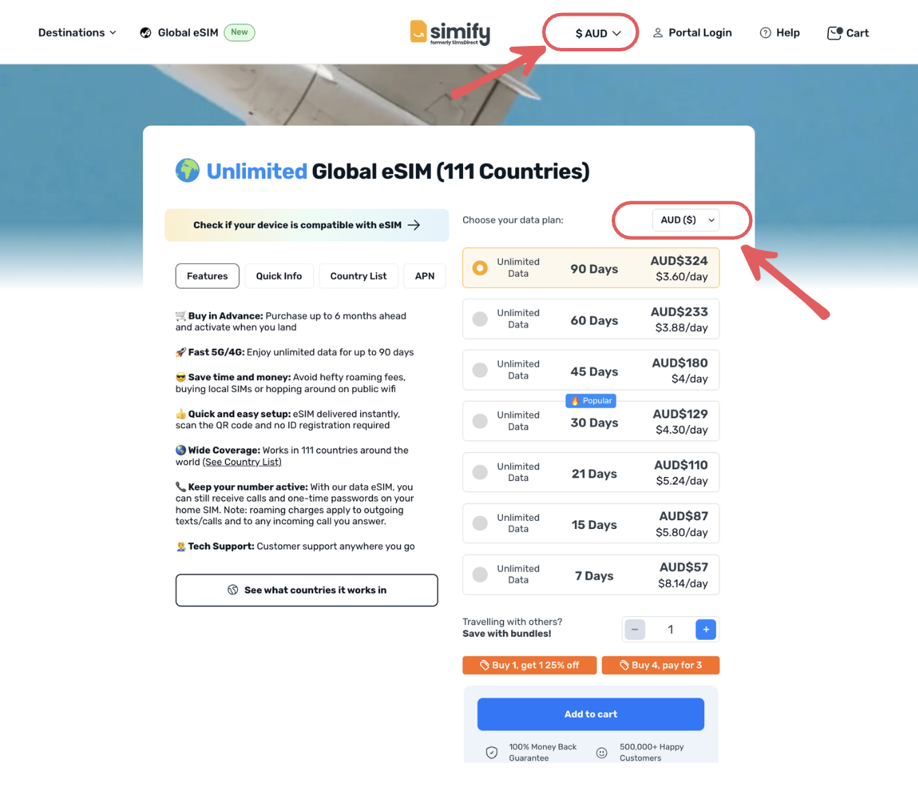The image size is (918, 788).
Task: Click the minus quantity button
Action: (635, 629)
